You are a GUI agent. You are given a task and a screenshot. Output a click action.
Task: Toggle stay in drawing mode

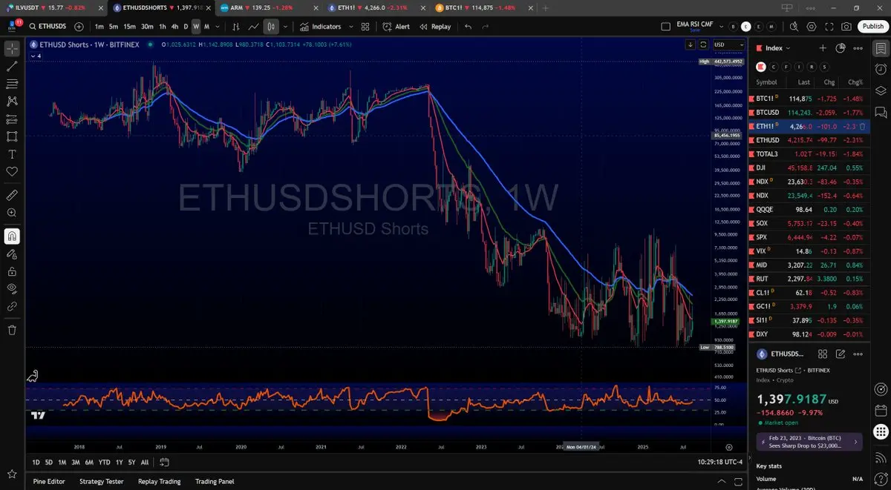click(12, 254)
